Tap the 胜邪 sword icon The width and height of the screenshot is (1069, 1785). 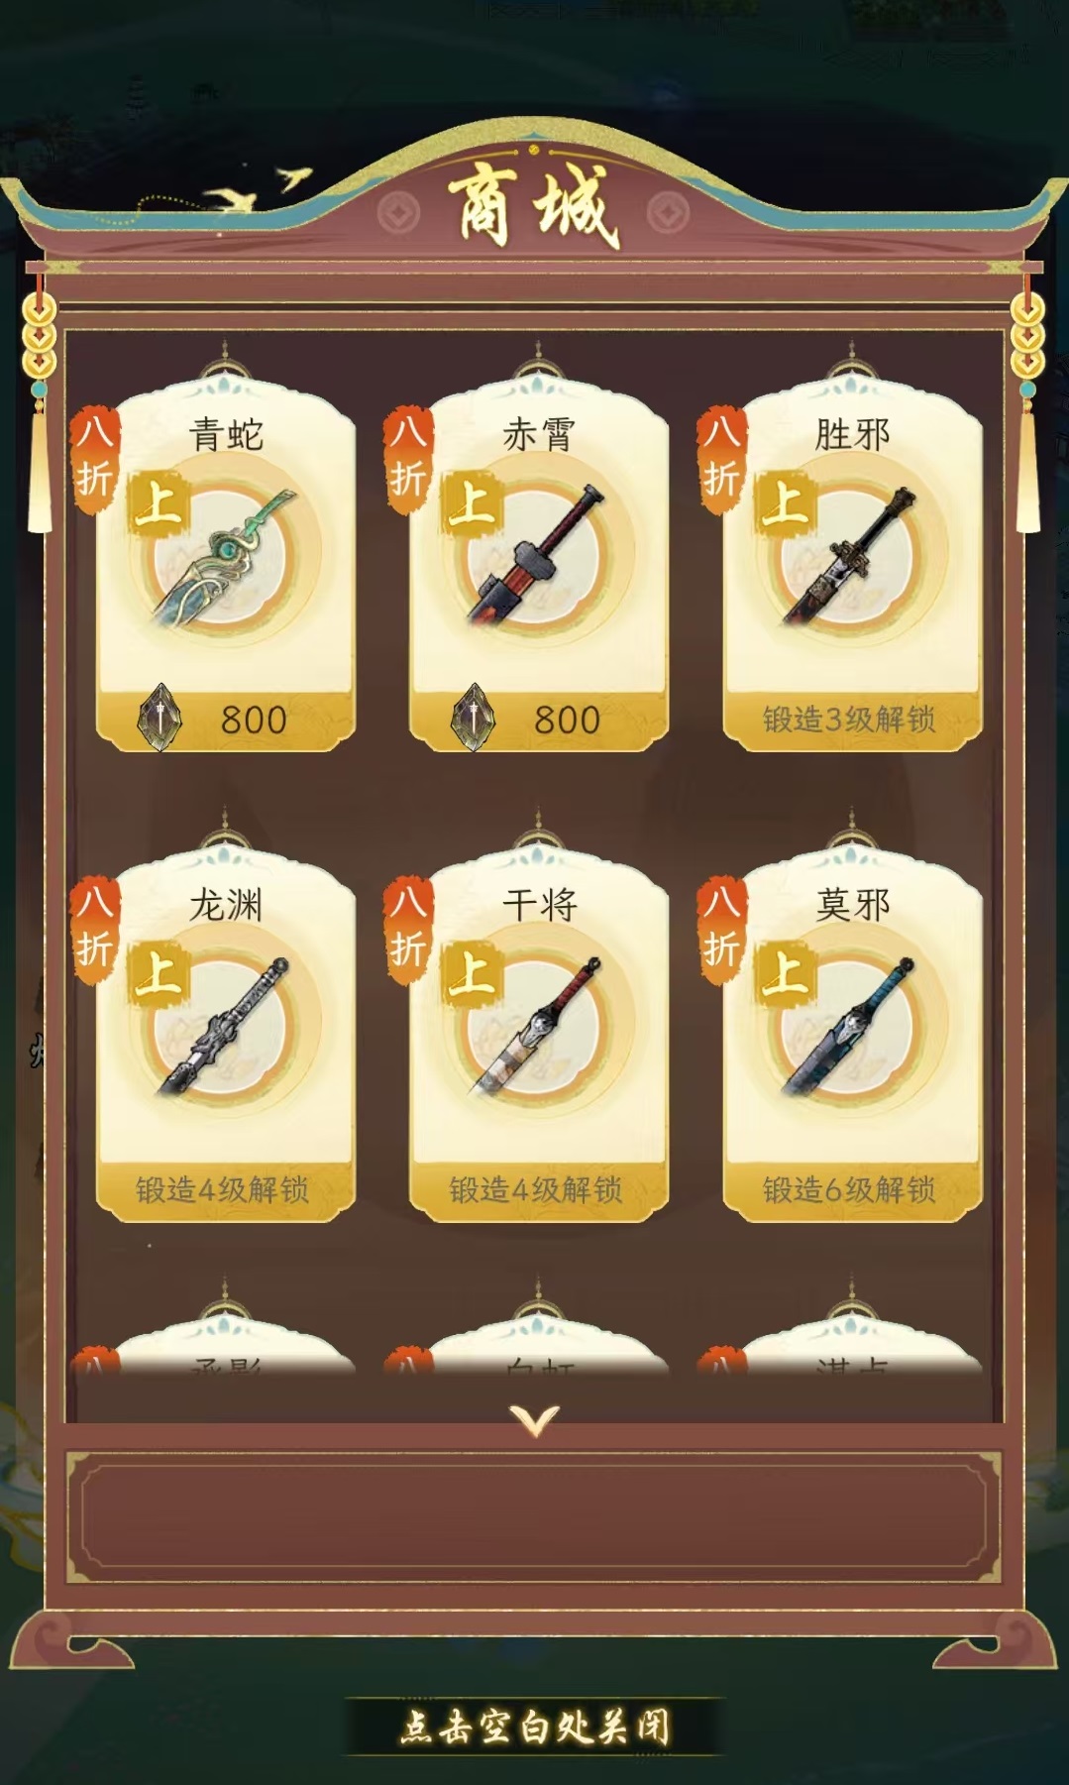[x=851, y=557]
